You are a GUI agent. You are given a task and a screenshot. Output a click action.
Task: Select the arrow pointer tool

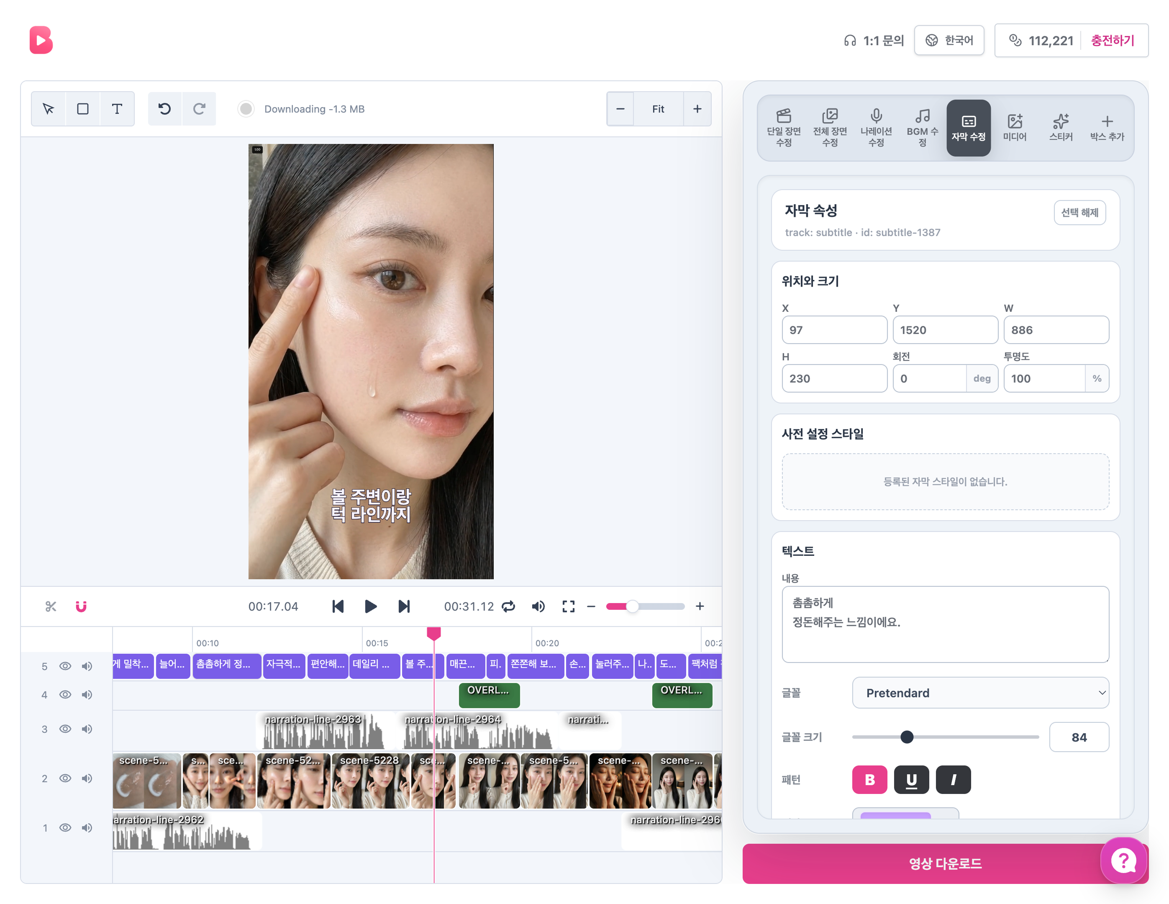49,109
